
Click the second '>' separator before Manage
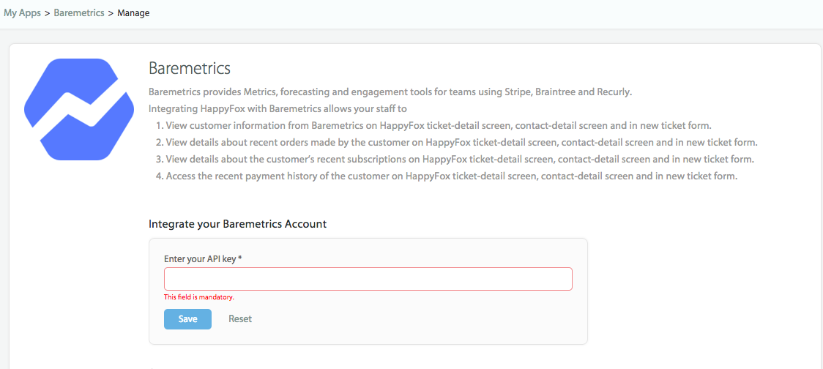(x=111, y=13)
